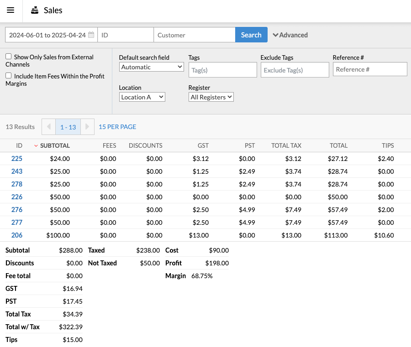Click the Not Taxed $50.00 value

(150, 263)
